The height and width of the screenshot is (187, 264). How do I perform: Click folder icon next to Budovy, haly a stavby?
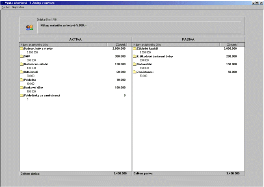22,48
